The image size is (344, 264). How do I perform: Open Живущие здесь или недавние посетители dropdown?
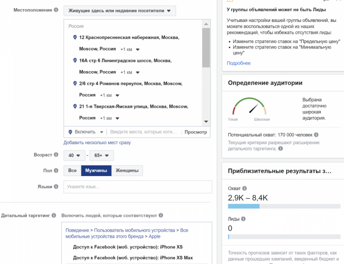119,11
